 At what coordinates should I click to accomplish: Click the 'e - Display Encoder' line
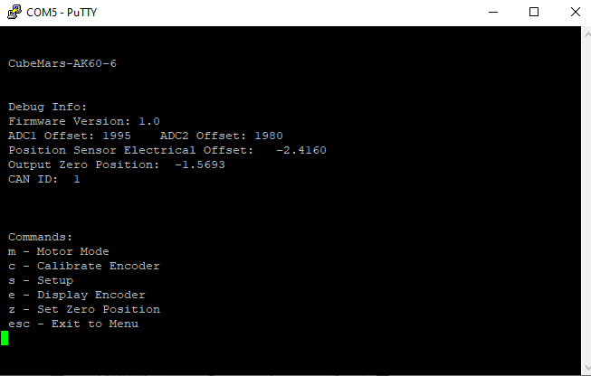pyautogui.click(x=77, y=295)
